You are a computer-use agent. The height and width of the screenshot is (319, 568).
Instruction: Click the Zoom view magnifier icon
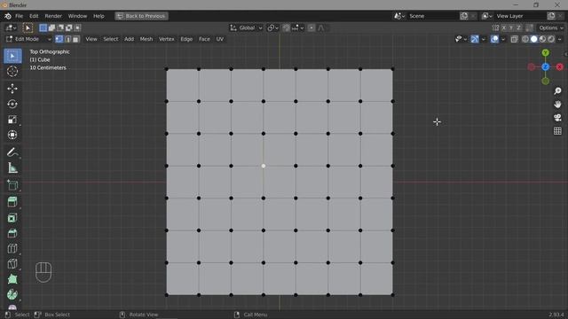point(557,90)
